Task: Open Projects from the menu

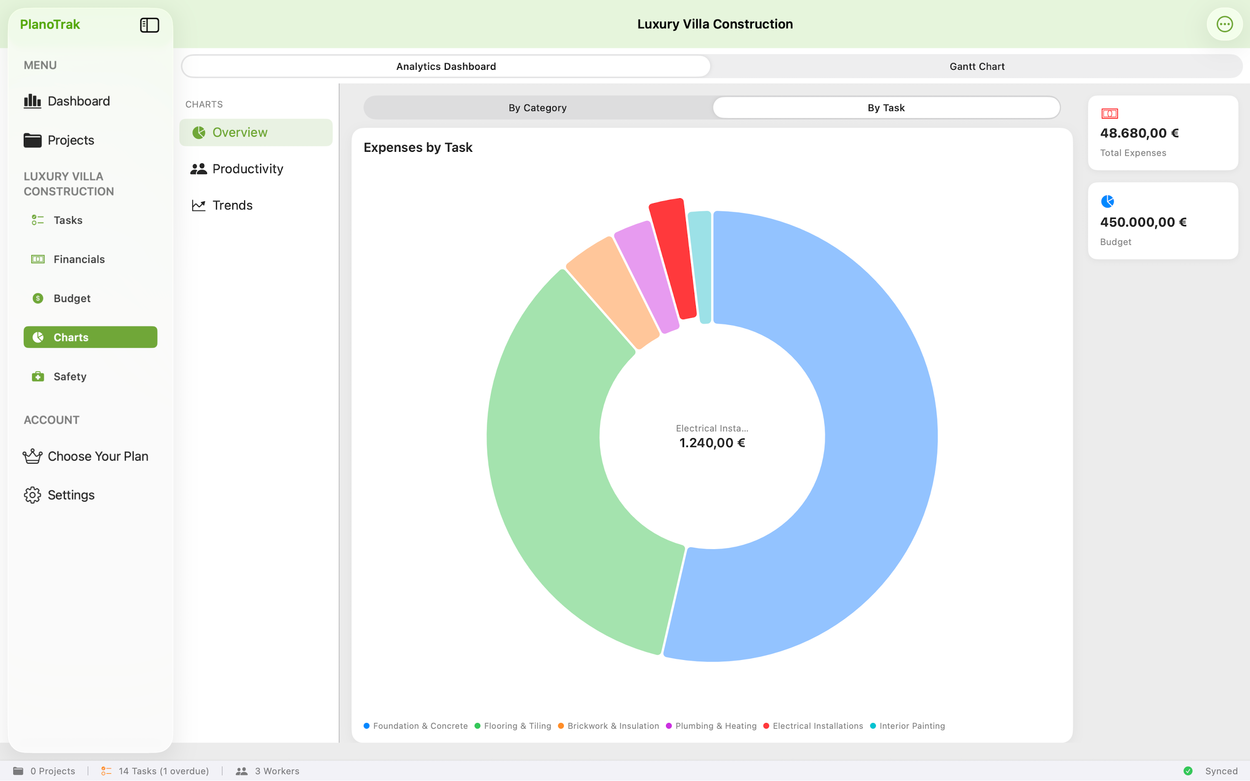Action: (x=71, y=140)
